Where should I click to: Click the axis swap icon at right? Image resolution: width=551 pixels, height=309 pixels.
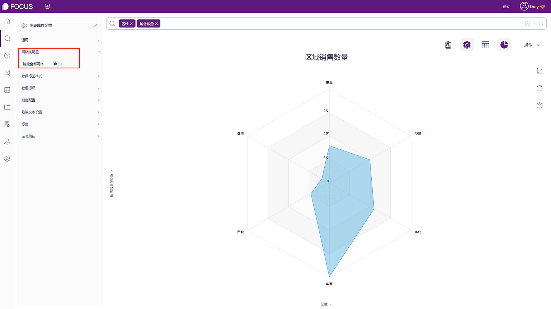click(539, 71)
